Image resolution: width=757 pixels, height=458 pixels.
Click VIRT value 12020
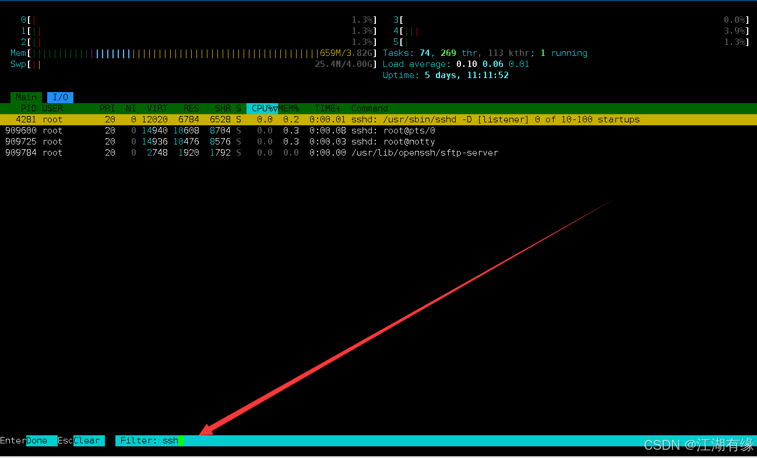[154, 119]
